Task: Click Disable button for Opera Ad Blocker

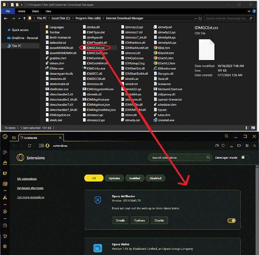Action: point(159,220)
